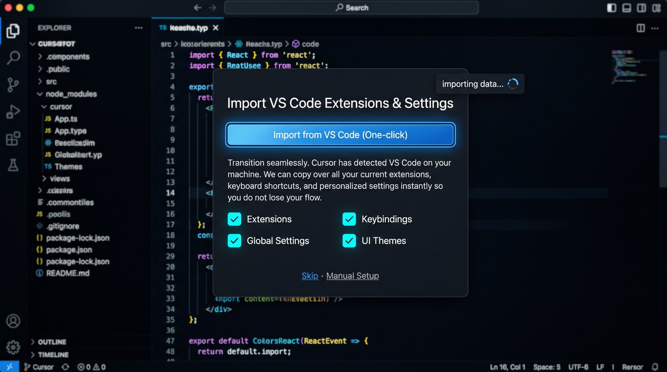This screenshot has width=667, height=372.
Task: Click Import from VS Code (One-click) button
Action: (x=340, y=135)
